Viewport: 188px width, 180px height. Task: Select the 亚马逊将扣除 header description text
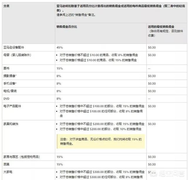tap(121, 8)
